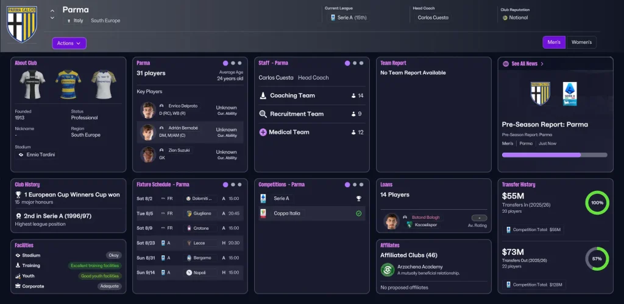Select third page dot in Staff panel
Screen dimensions: 624x304
tap(361, 63)
